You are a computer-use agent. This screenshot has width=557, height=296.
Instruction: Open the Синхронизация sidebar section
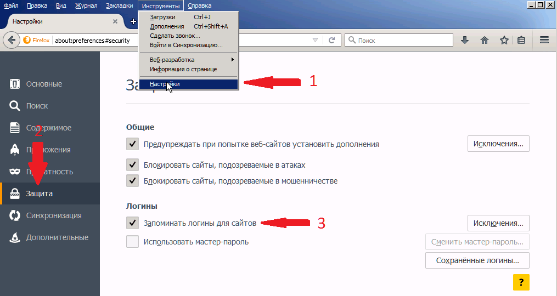pyautogui.click(x=53, y=215)
